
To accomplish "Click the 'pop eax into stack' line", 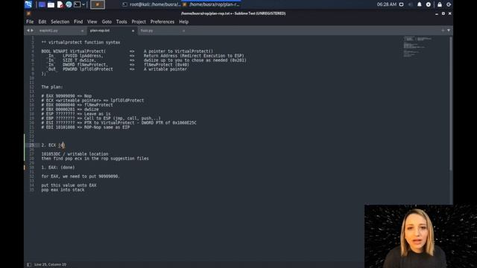I will pyautogui.click(x=63, y=190).
